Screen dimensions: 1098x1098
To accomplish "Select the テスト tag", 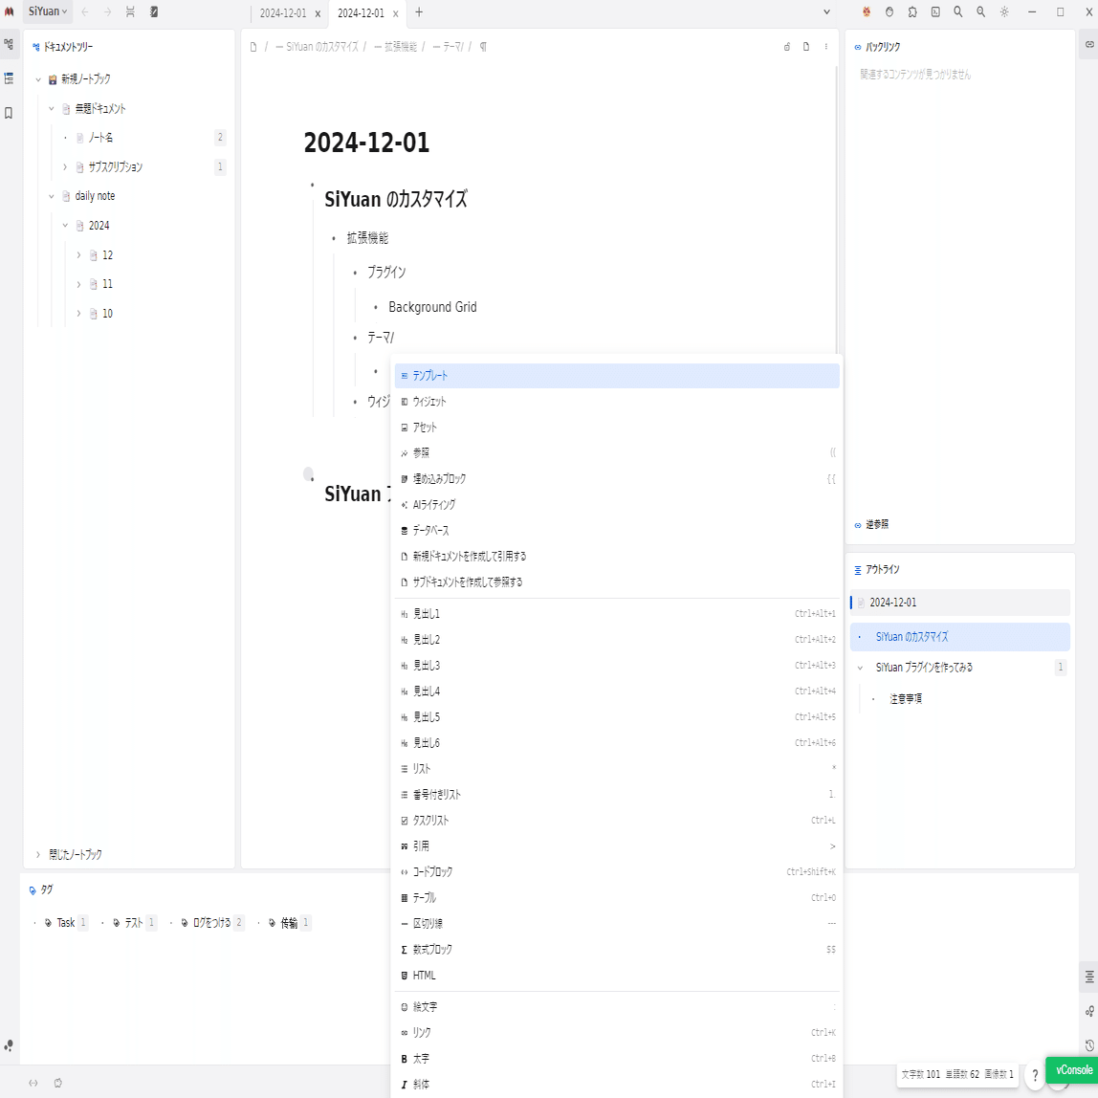I will pos(134,923).
